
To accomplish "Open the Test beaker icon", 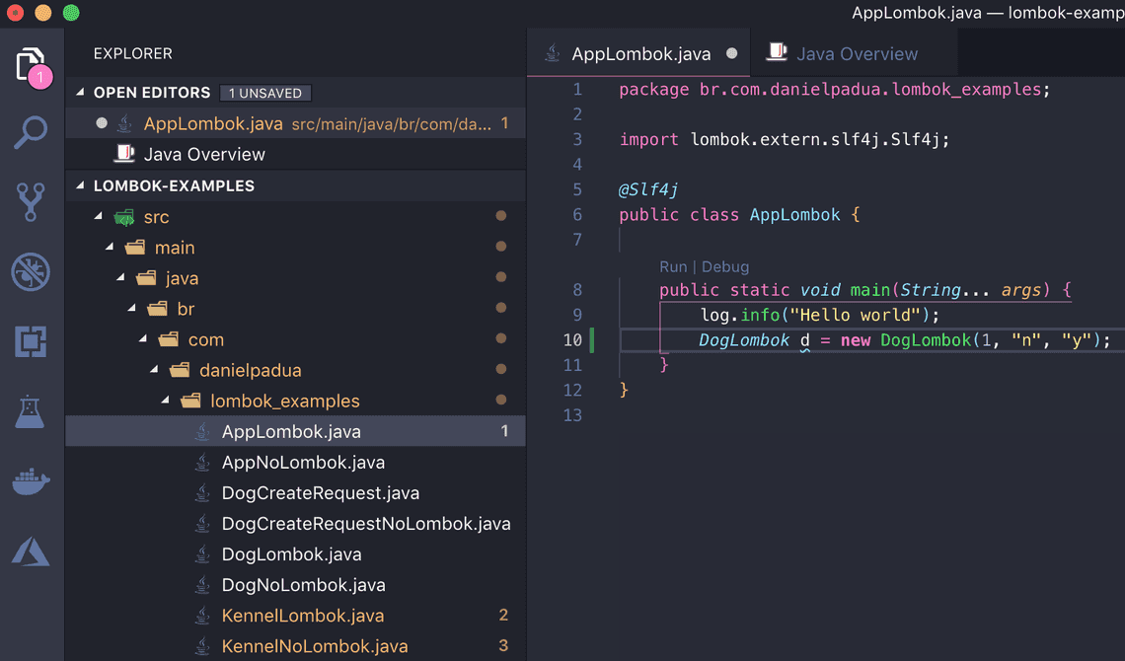I will tap(31, 412).
